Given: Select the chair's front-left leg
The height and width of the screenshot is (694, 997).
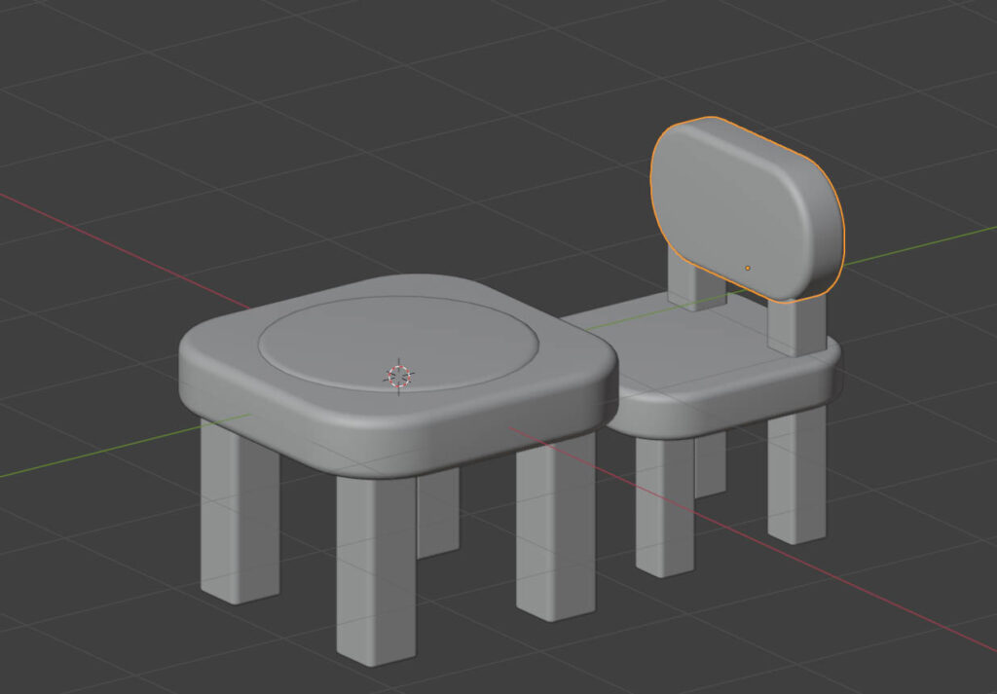Looking at the screenshot, I should click(x=664, y=506).
